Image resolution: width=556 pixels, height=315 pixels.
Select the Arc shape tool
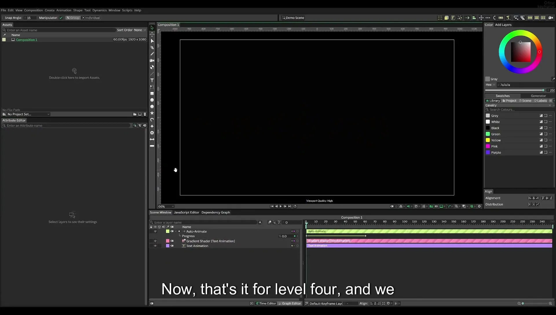coord(152,120)
